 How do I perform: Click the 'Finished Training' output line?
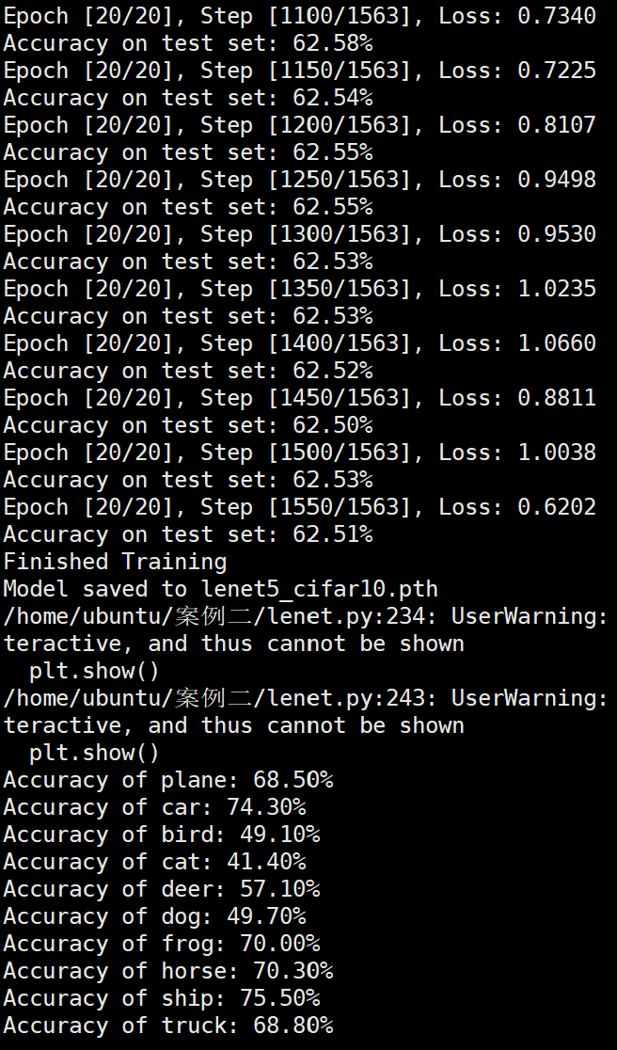tap(115, 562)
